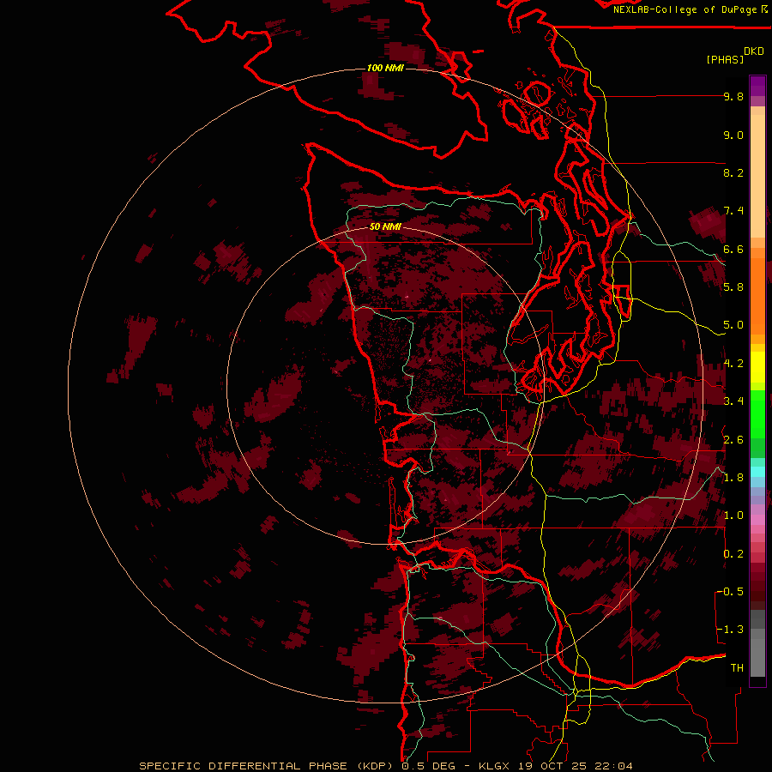
Task: Click the 100 NMI range ring label
Action: pos(385,68)
